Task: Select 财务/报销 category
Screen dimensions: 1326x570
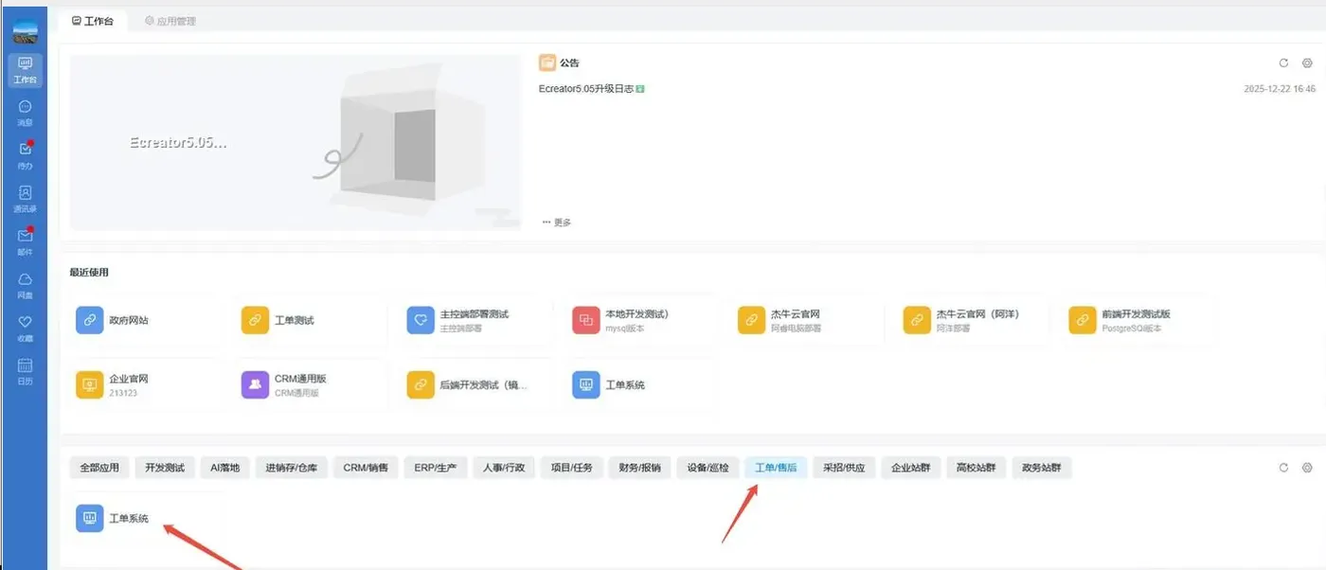Action: (640, 468)
